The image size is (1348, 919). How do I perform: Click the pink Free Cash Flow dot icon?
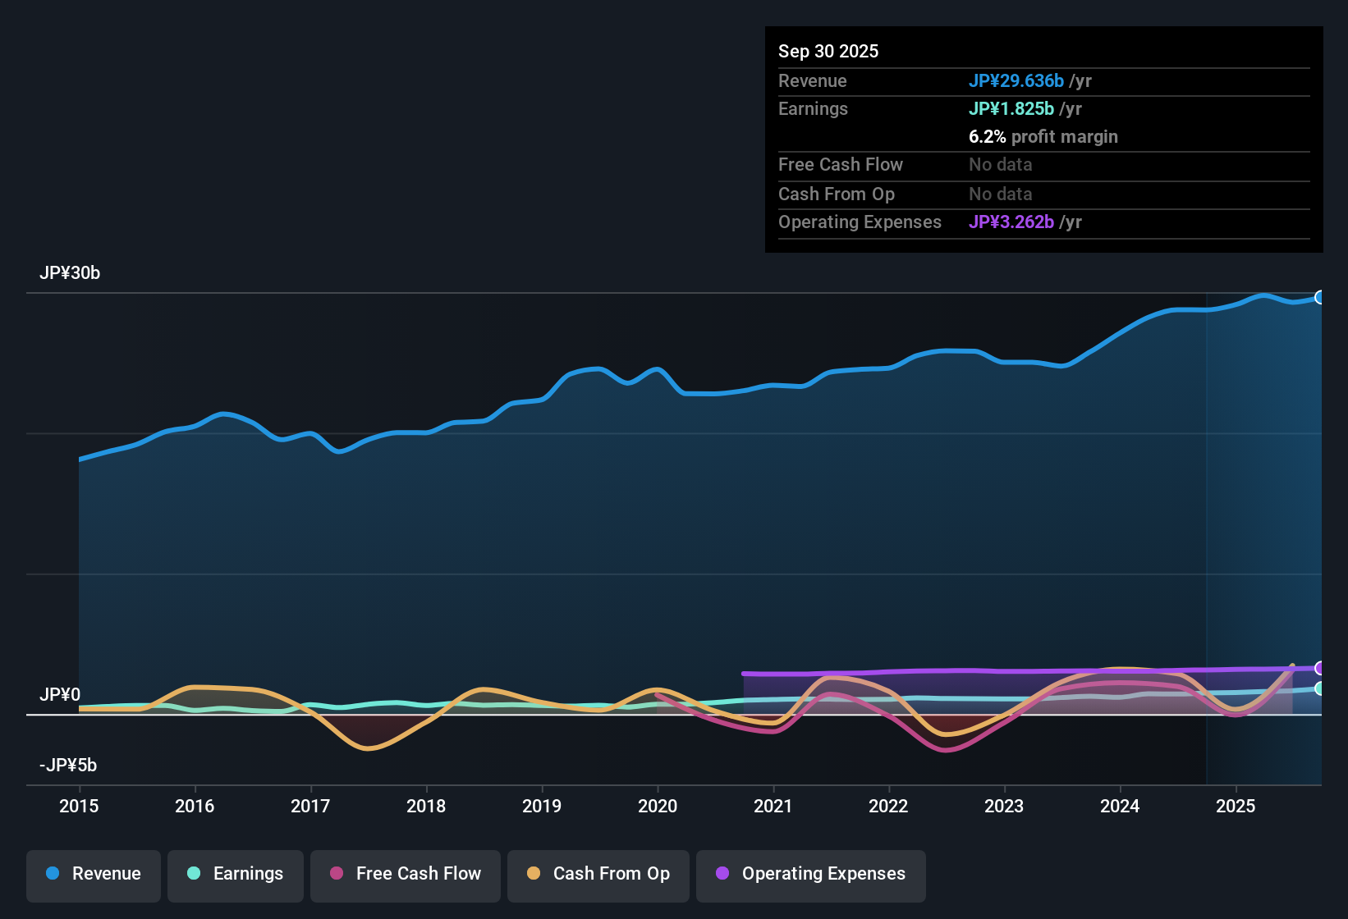[x=335, y=874]
